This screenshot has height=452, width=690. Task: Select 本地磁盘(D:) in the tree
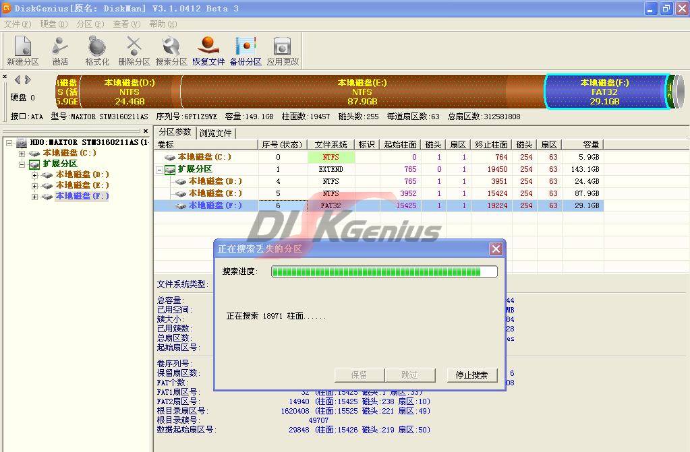[x=82, y=175]
